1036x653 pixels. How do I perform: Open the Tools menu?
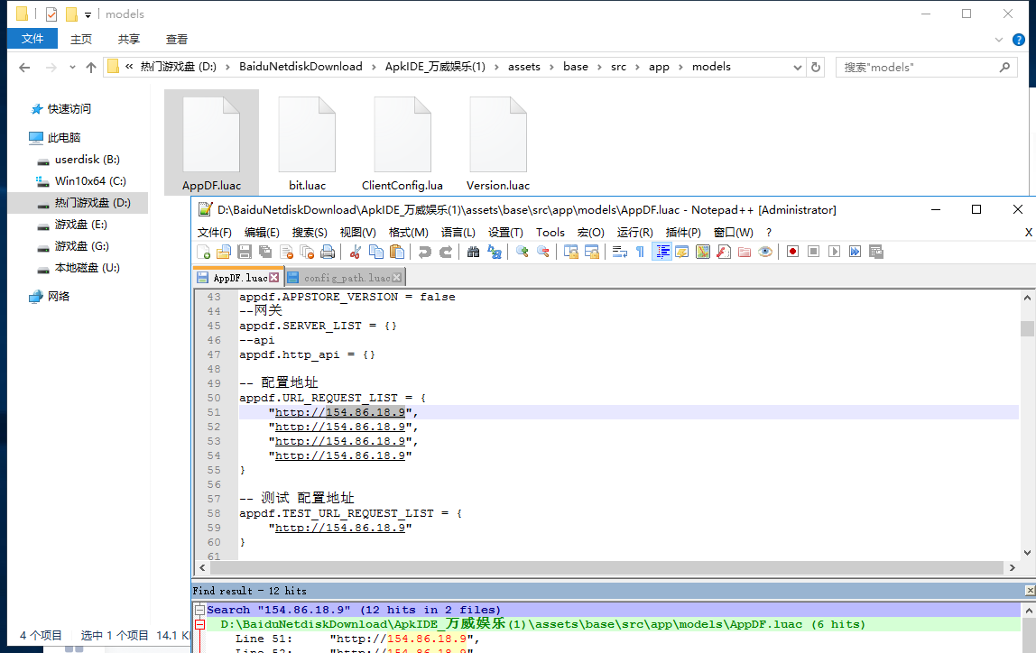[x=550, y=233]
